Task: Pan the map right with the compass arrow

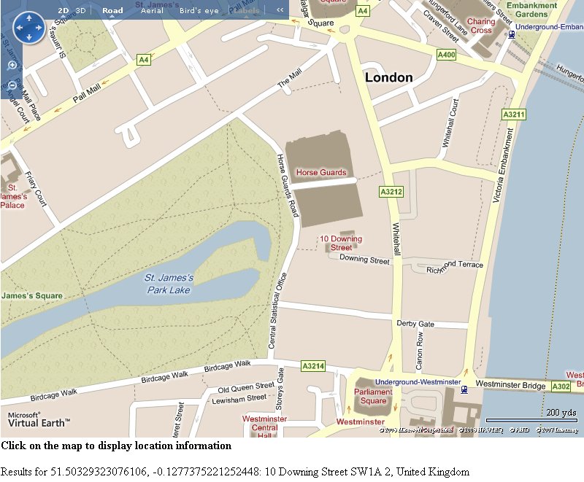Action: (39, 28)
